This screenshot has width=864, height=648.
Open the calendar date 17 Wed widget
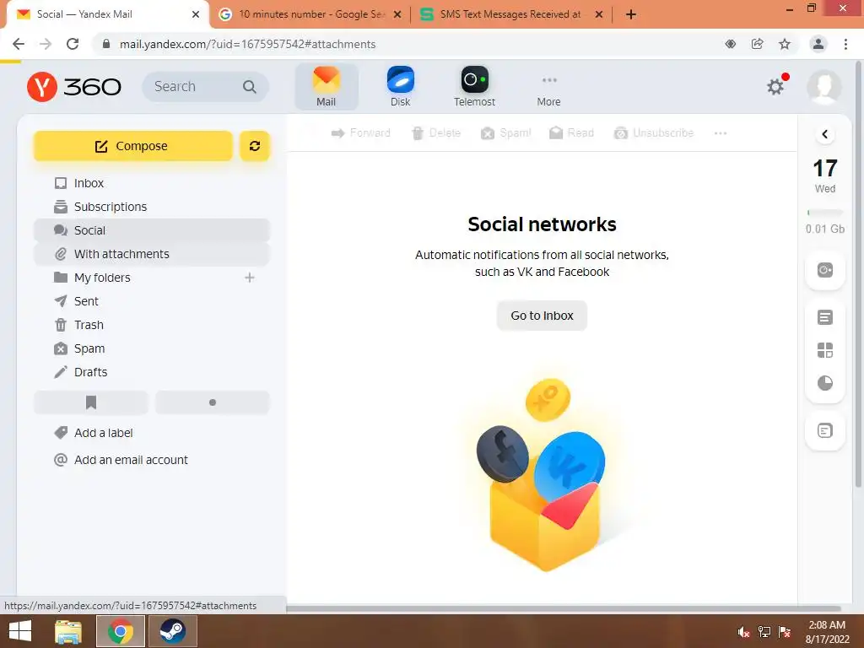coord(825,175)
